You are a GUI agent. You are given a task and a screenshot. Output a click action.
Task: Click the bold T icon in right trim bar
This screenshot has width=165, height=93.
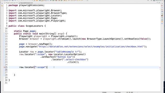point(162,16)
